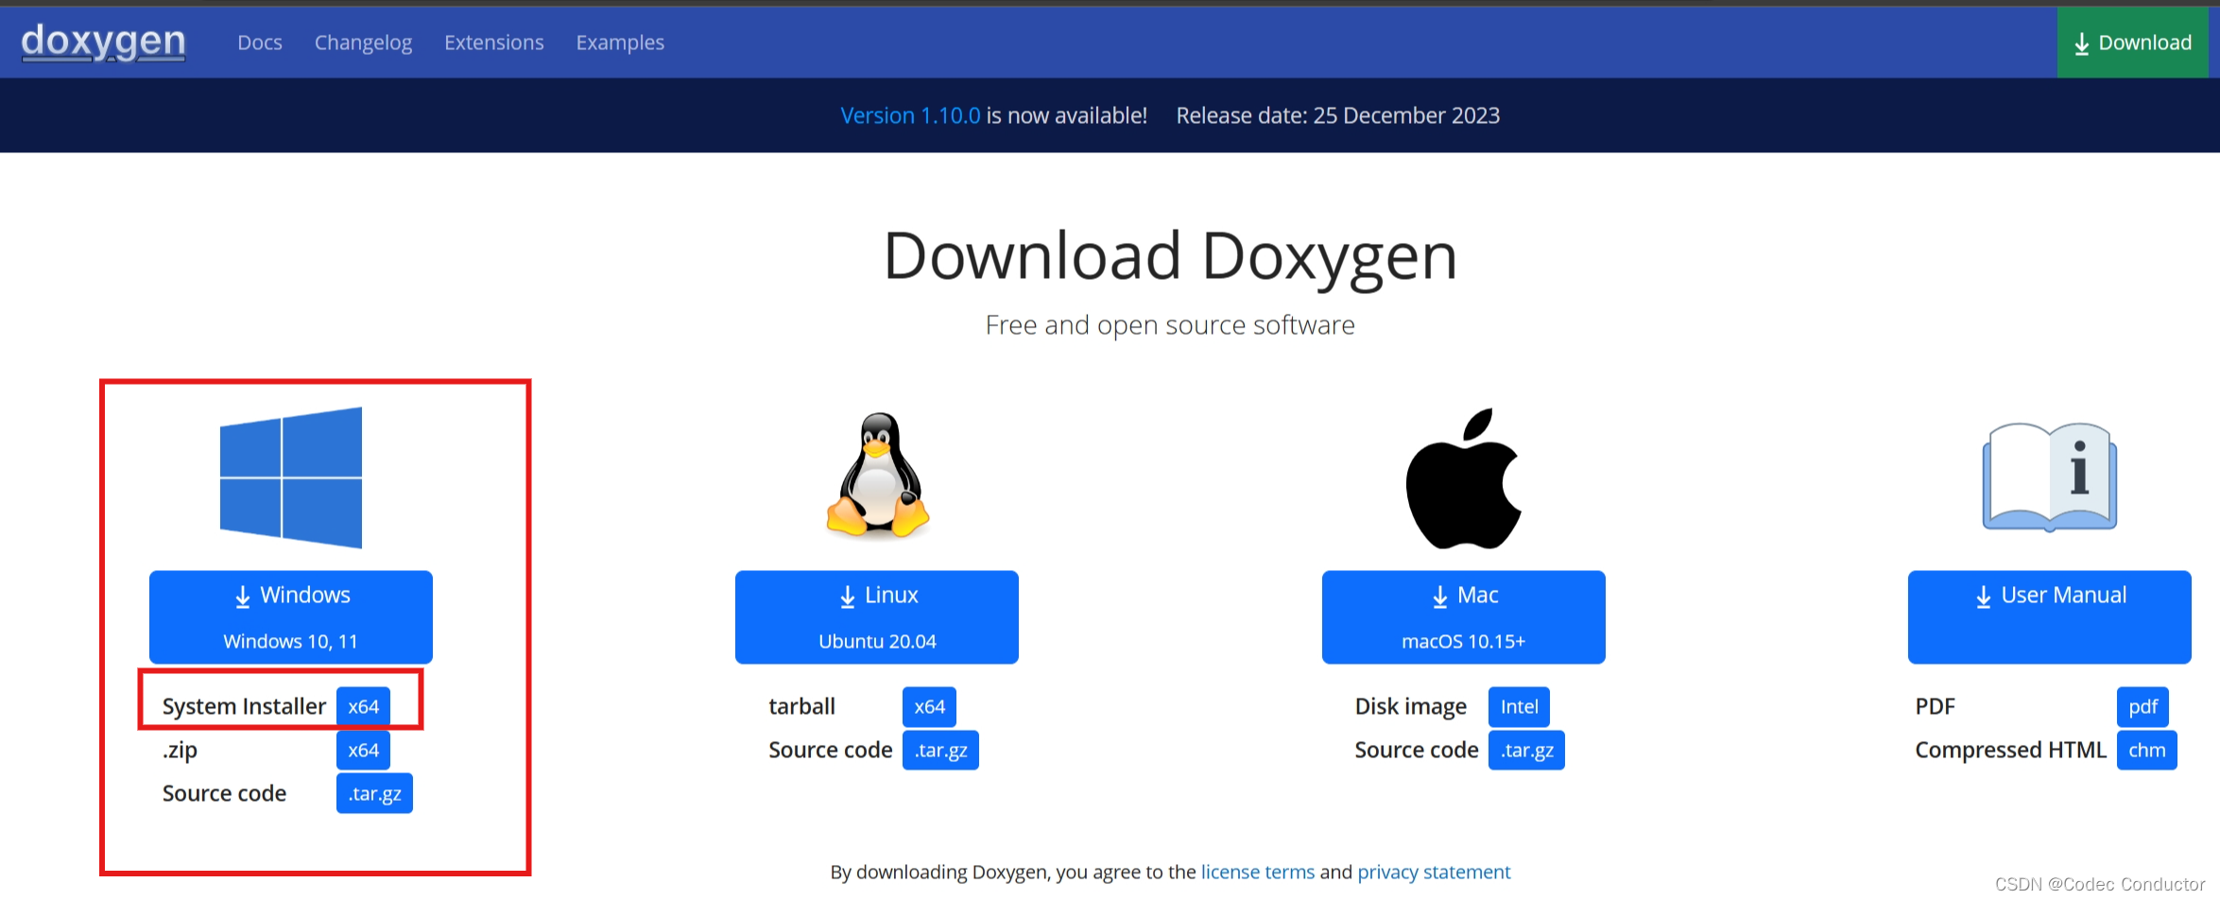Click the Release date: 25 December 2023 text
This screenshot has width=2220, height=900.
pos(1337,115)
